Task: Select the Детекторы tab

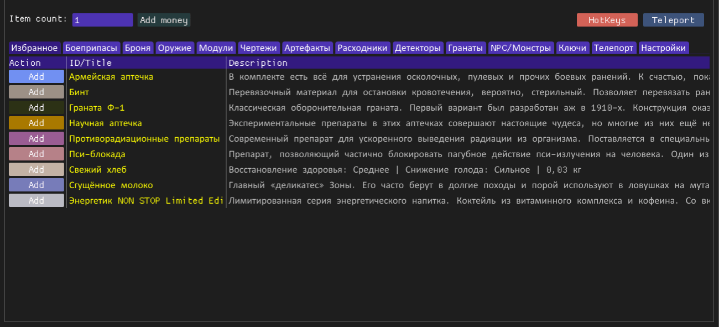Action: [418, 48]
